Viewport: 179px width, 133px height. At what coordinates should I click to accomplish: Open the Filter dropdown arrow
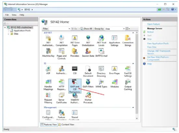point(69,29)
